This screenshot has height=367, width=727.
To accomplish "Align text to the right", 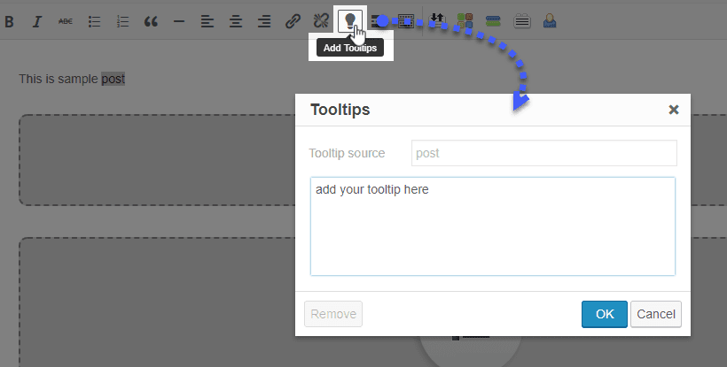I will 264,21.
